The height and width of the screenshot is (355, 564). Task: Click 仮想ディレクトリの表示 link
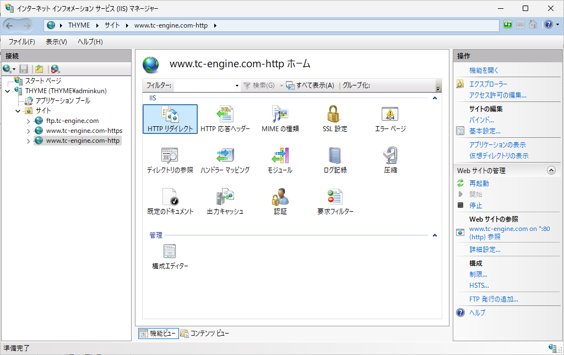498,156
